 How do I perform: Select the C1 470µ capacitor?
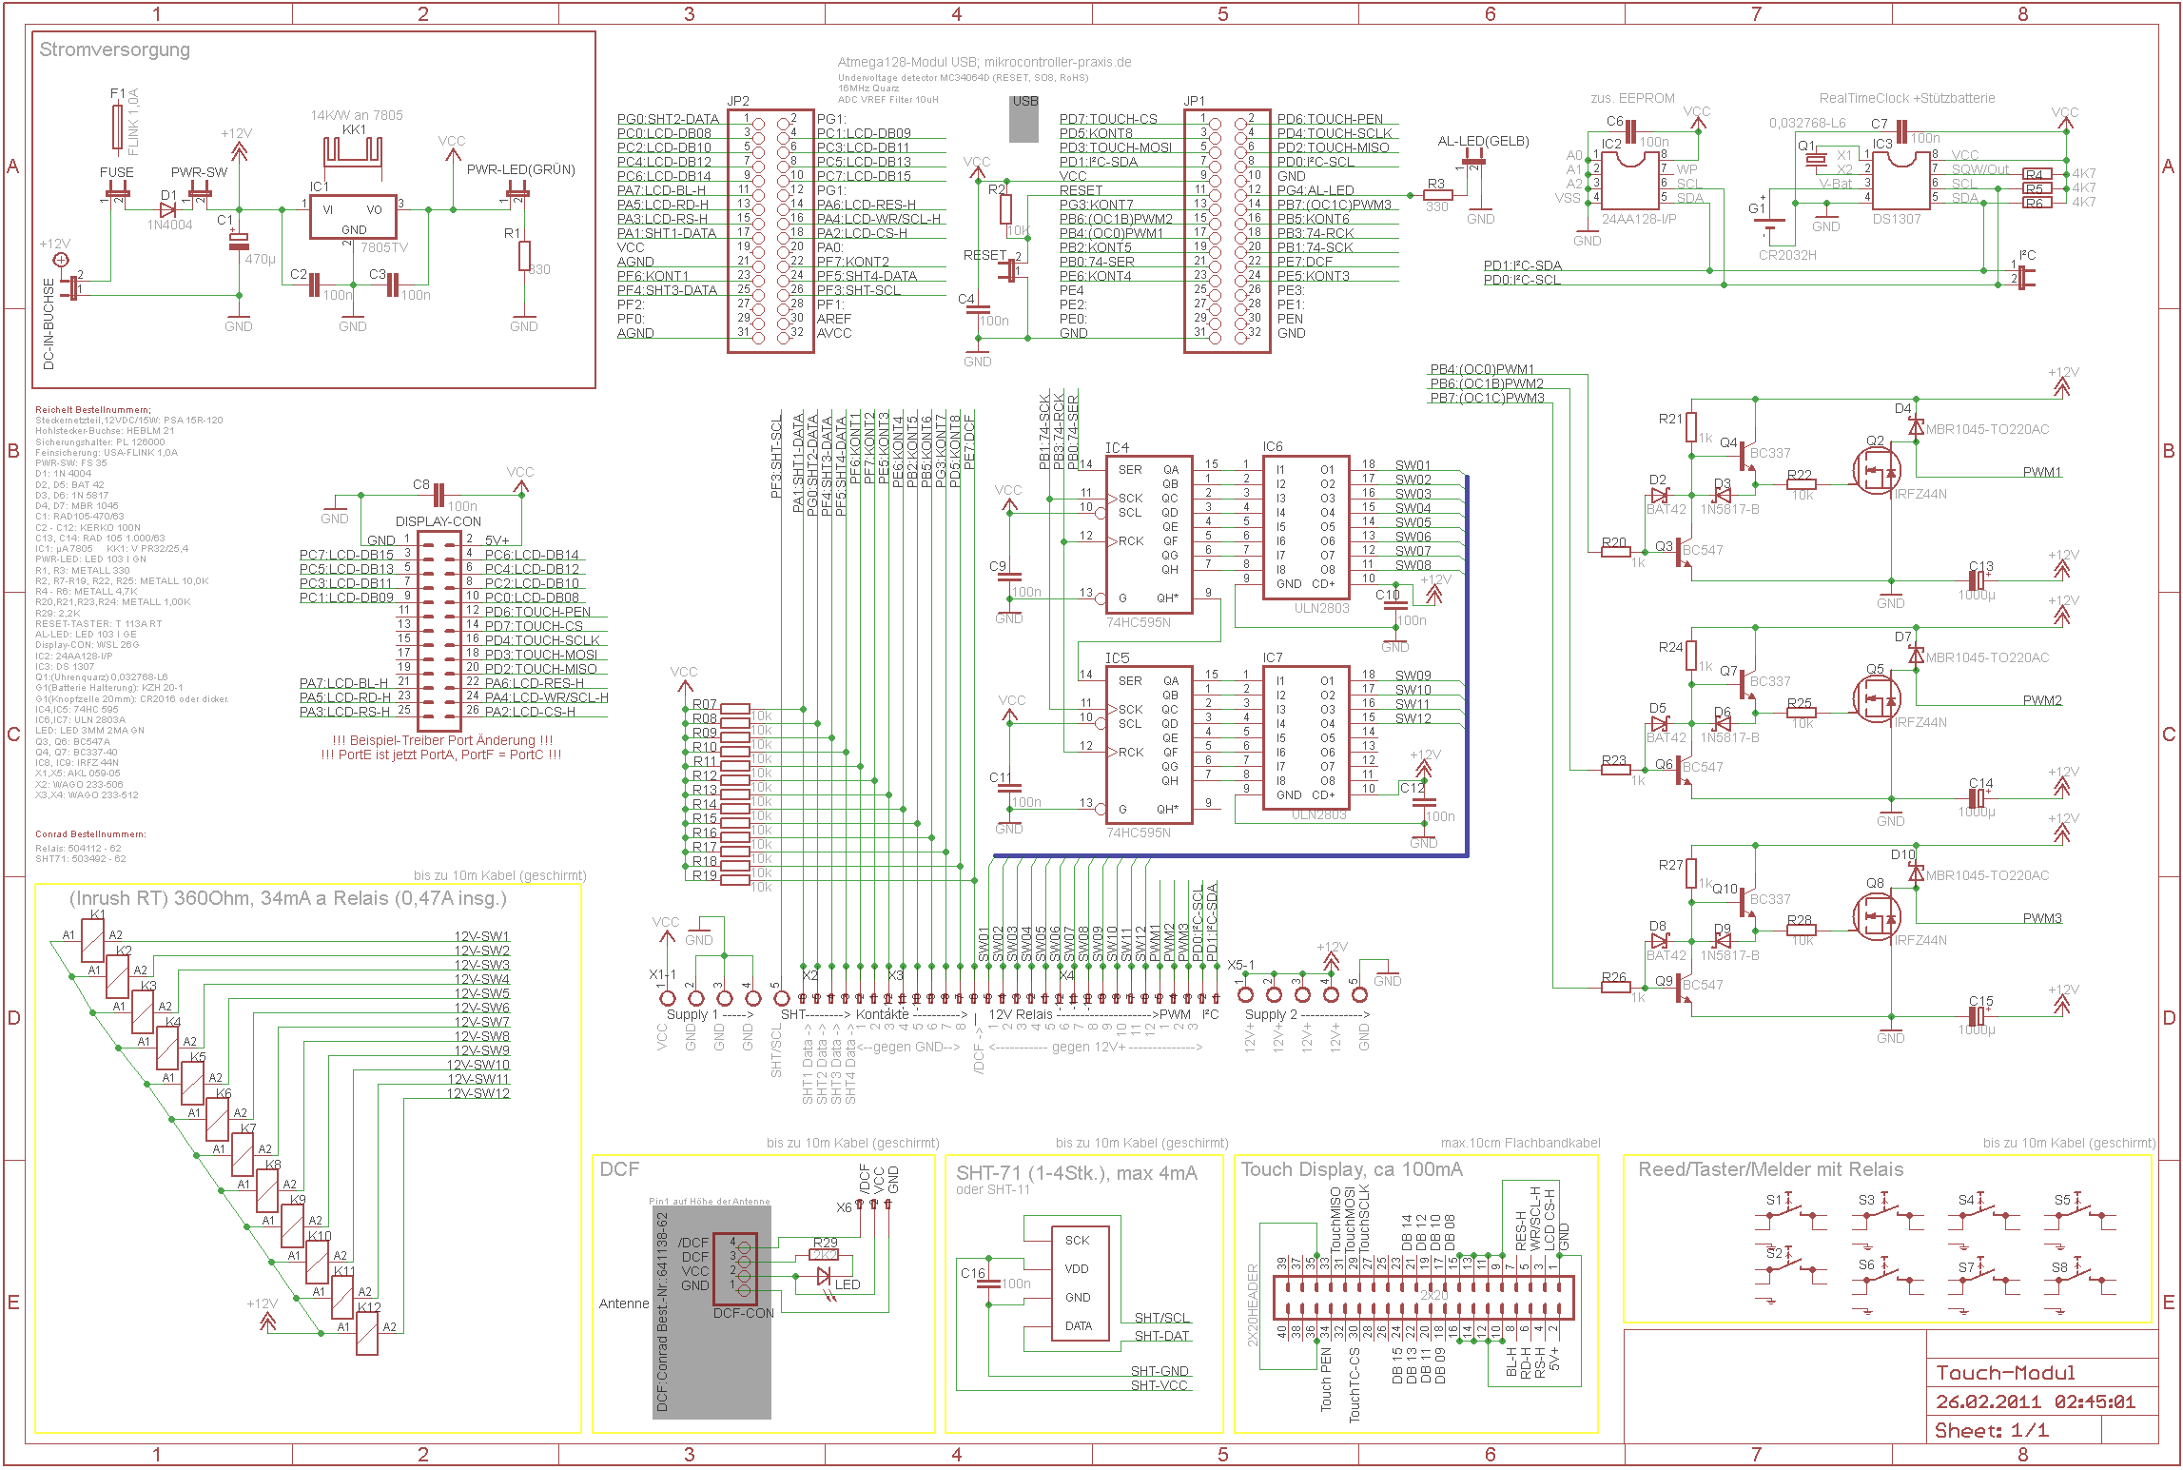[239, 241]
